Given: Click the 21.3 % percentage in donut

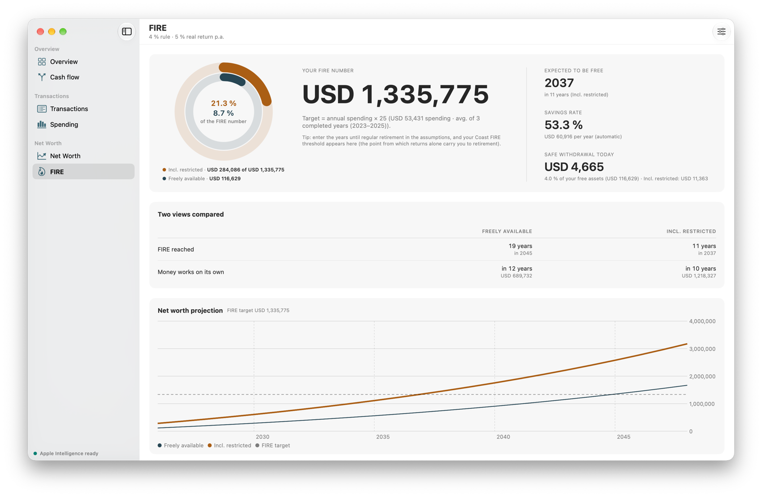Looking at the screenshot, I should [223, 103].
